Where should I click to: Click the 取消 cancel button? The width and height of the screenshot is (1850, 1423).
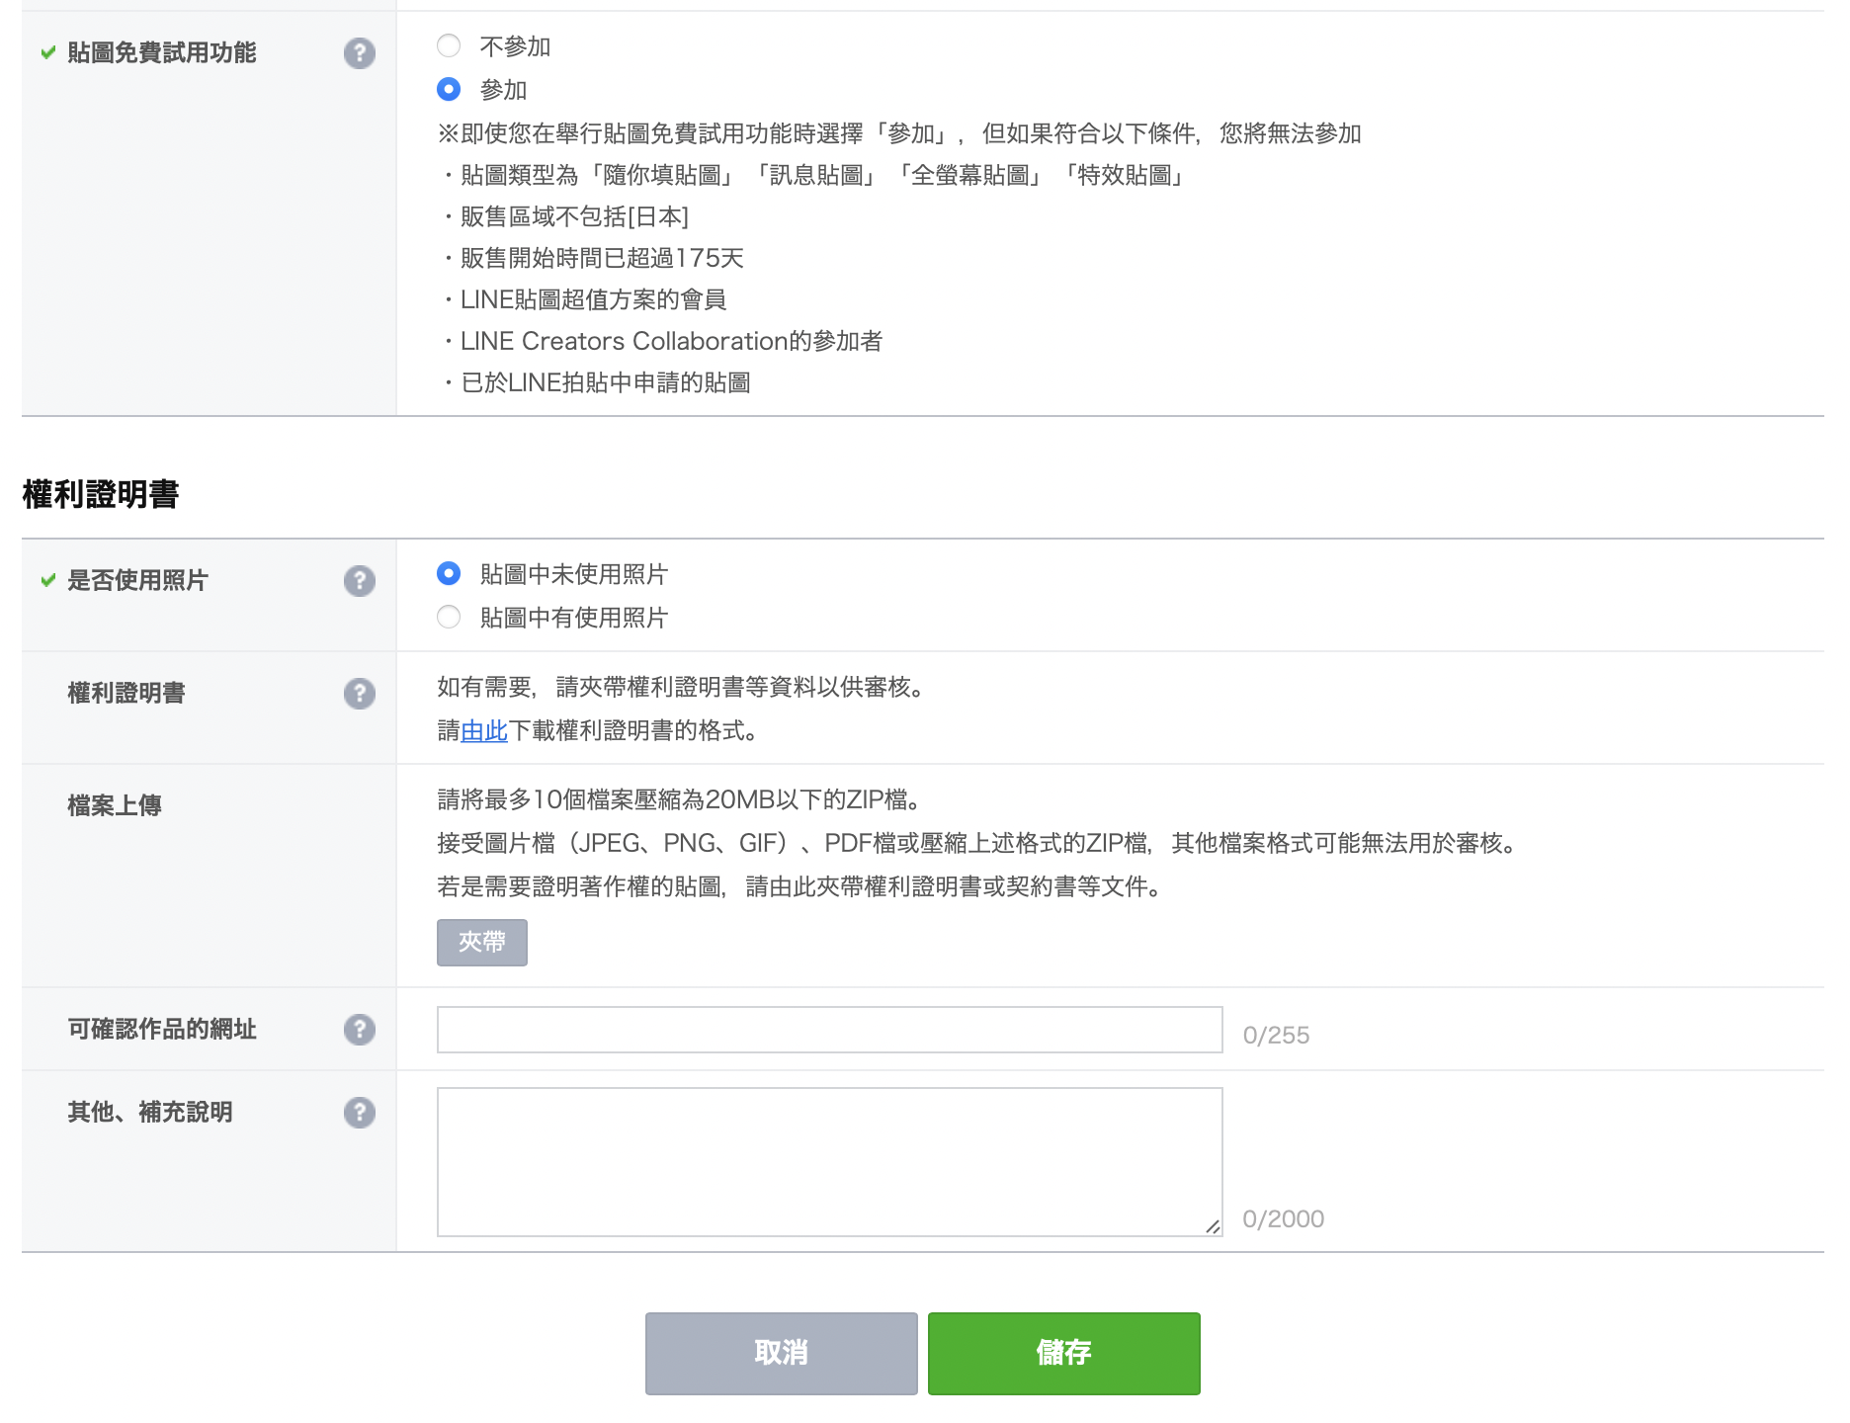782,1354
